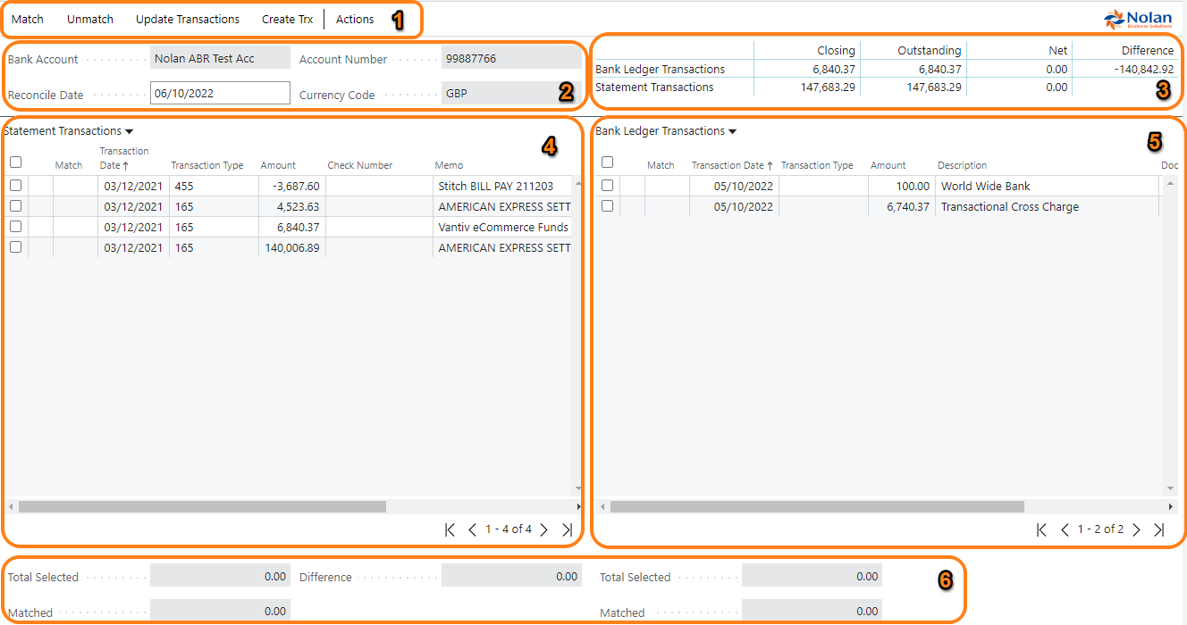Expand the Statement Transactions dropdown

(x=130, y=131)
